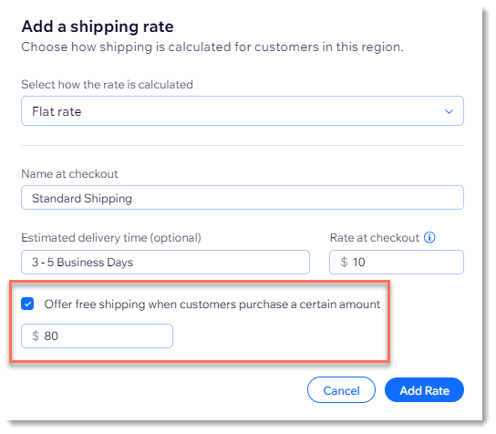496x434 pixels.
Task: Click the 'Name at checkout' field label
Action: coord(69,173)
